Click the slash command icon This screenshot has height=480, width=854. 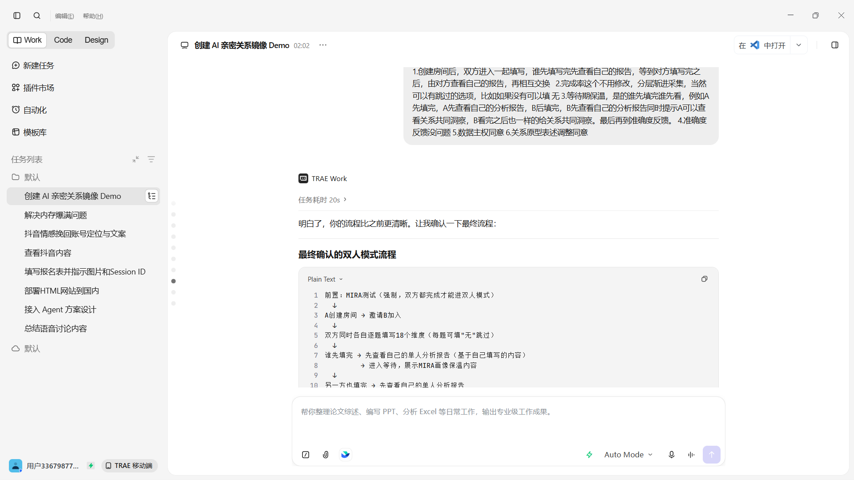(x=306, y=455)
